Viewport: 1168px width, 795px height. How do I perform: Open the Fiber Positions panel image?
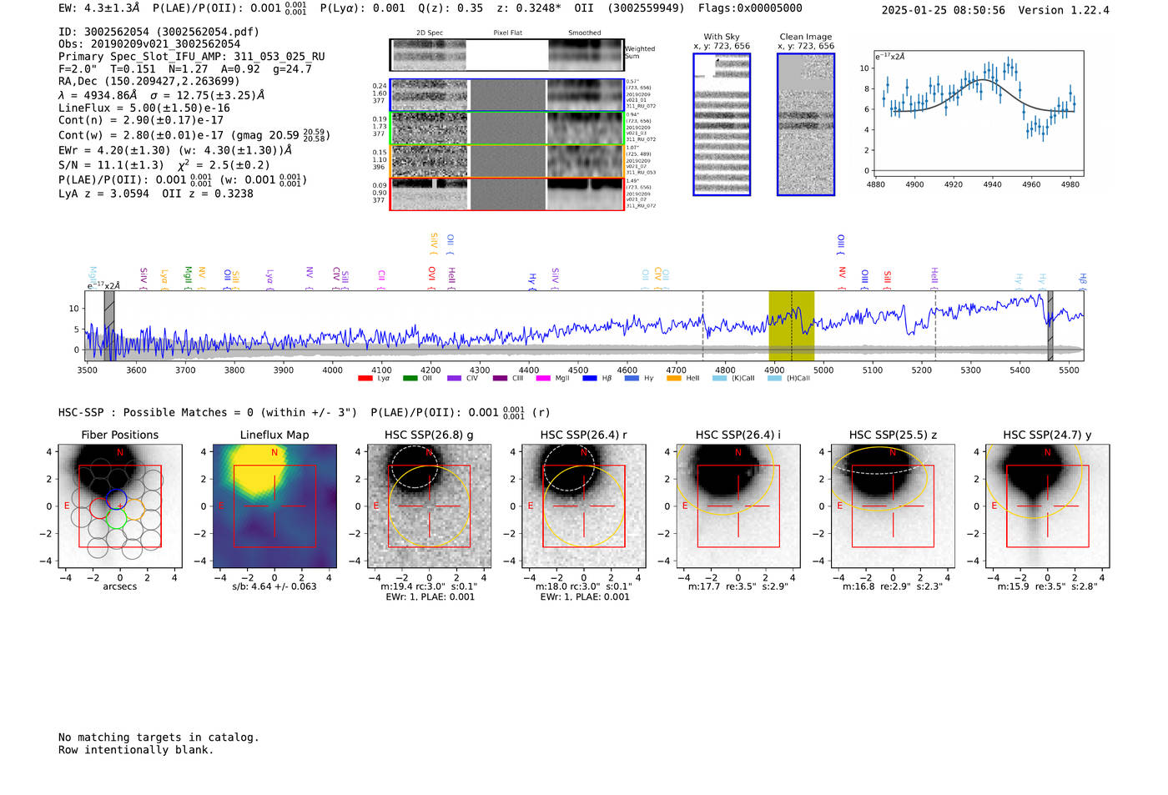point(120,506)
